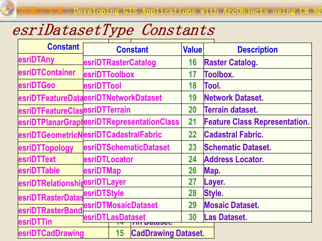The image size is (322, 241).
Task: Click description 'Mosaic Dataset.'
Action: (232, 205)
